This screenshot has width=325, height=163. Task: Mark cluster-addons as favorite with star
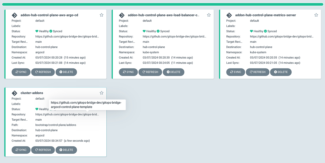coord(102,93)
